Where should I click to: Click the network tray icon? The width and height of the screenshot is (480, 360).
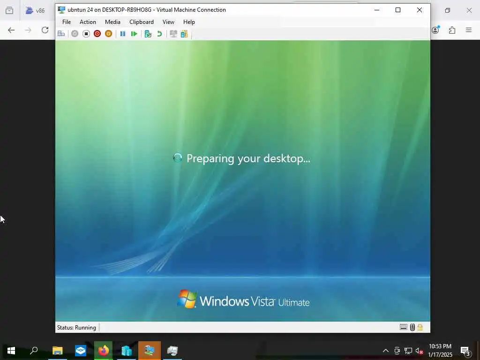(x=408, y=351)
